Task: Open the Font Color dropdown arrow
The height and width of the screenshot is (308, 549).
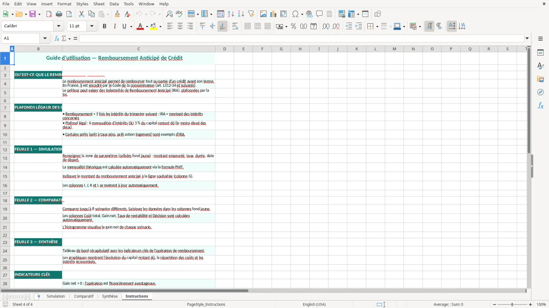Action: 146,26
